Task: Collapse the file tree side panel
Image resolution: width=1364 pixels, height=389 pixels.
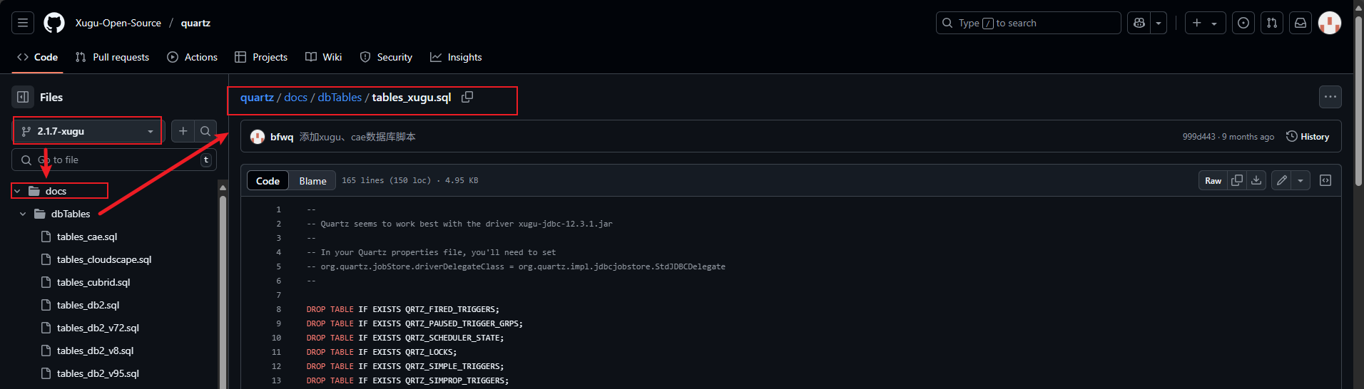Action: (23, 97)
